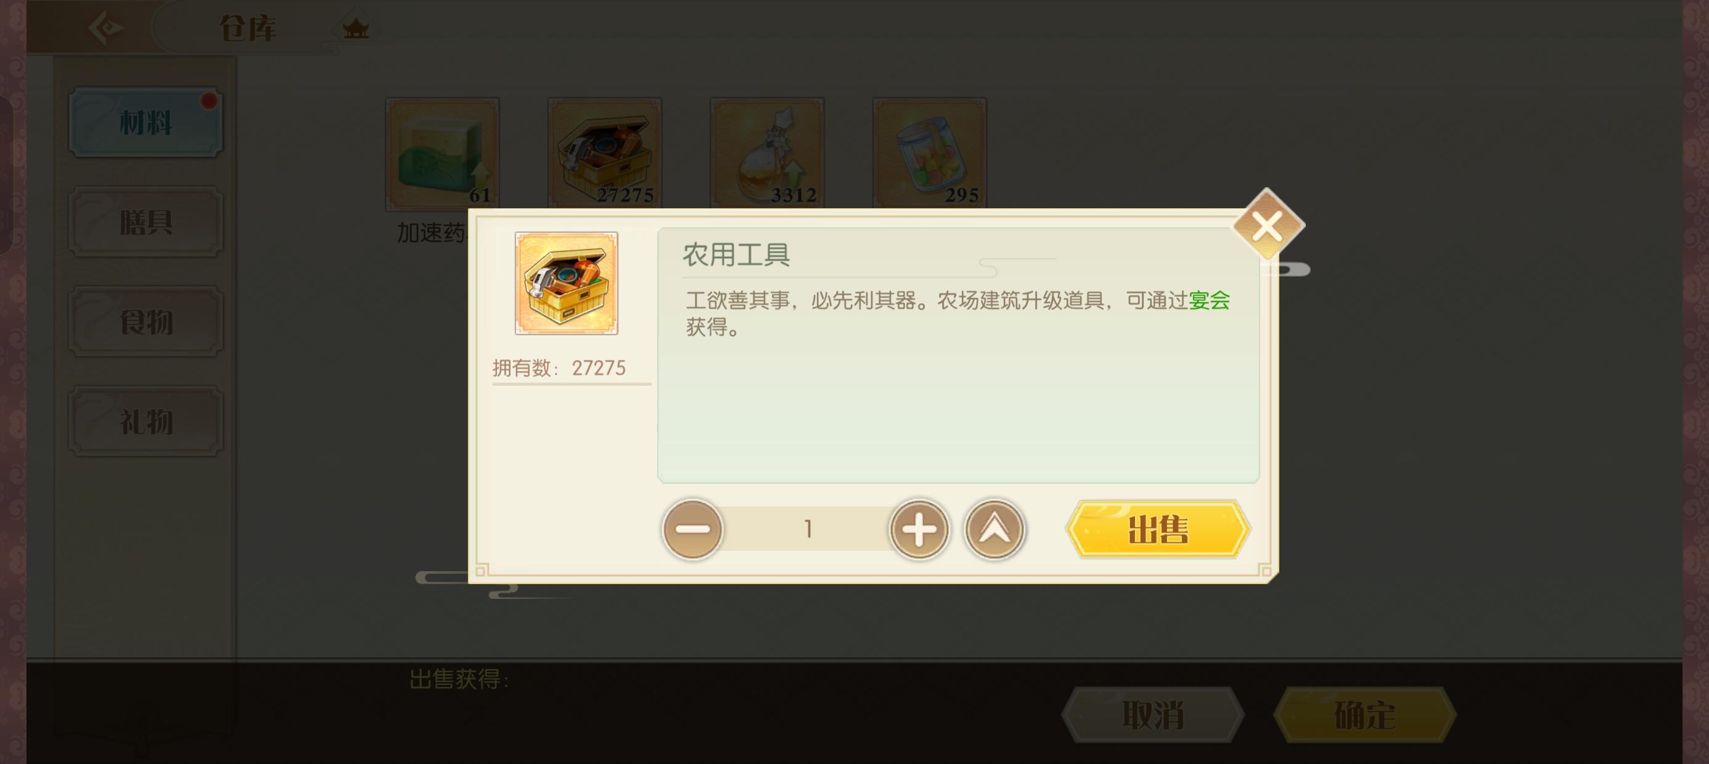Select the perfume bottle item with 3312
The height and width of the screenshot is (764, 1709).
[x=767, y=154]
